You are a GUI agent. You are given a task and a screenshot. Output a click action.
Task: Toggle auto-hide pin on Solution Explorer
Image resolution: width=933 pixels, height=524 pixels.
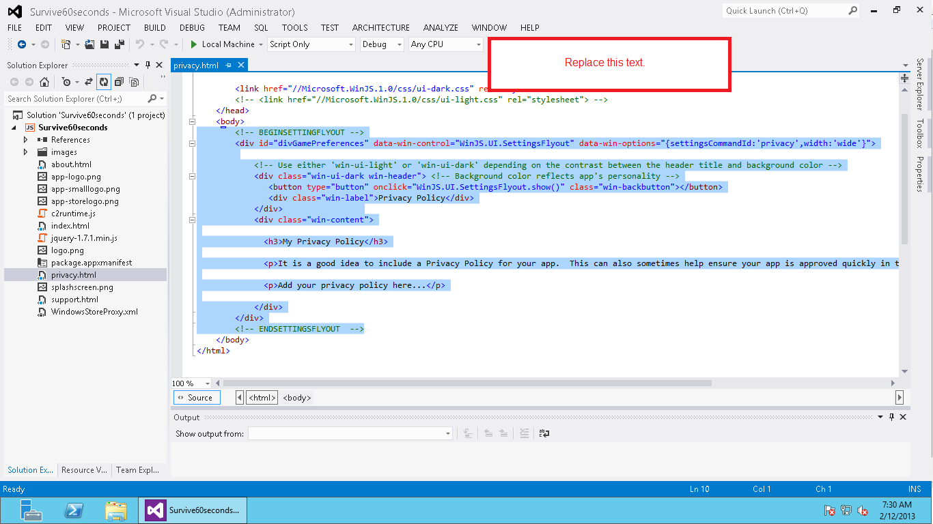point(148,65)
